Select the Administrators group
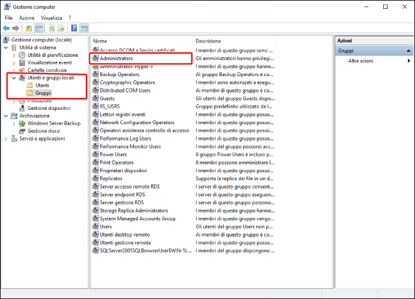415x299 pixels. coord(116,58)
